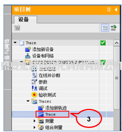Collapse project tree with left arrow
Viewport: 122px width, 132px height.
click(116, 10)
